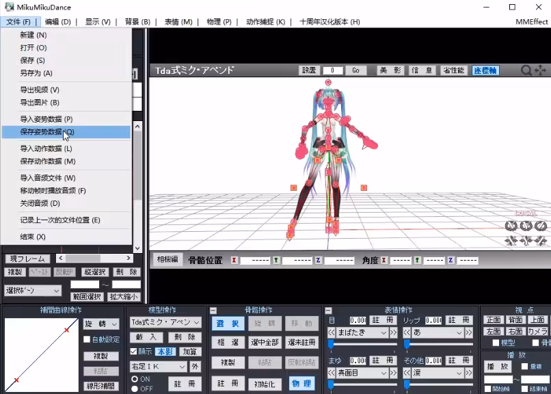Screen dimensions: 551x394
Task: Click the 載入 model load button
Action: point(146,337)
